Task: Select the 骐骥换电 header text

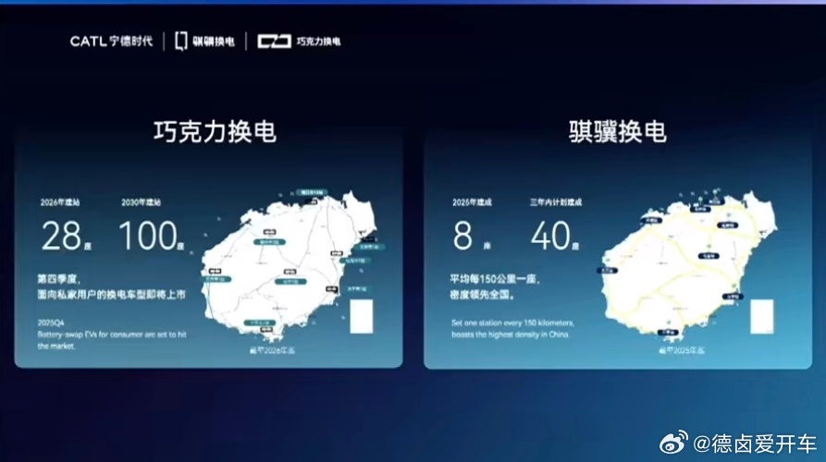Action: pyautogui.click(x=214, y=42)
